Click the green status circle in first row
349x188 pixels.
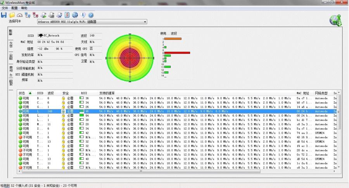coord(20,98)
